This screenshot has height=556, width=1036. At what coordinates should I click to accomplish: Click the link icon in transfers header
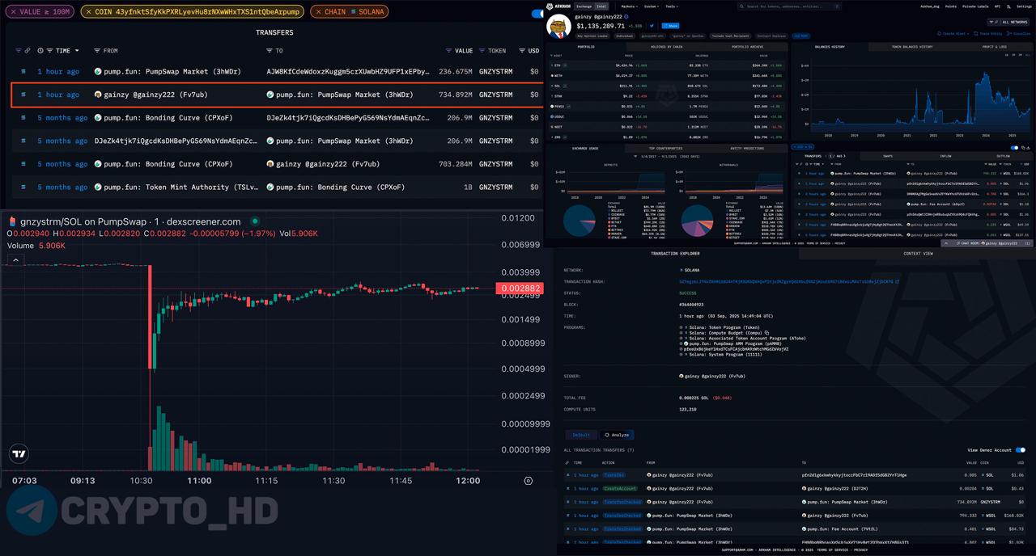point(28,51)
